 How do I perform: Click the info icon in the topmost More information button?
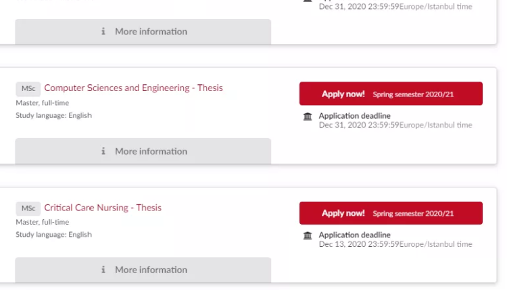point(103,32)
